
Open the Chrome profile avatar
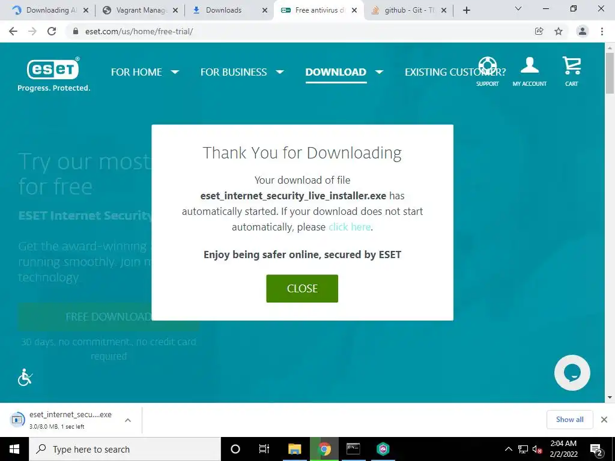point(583,31)
